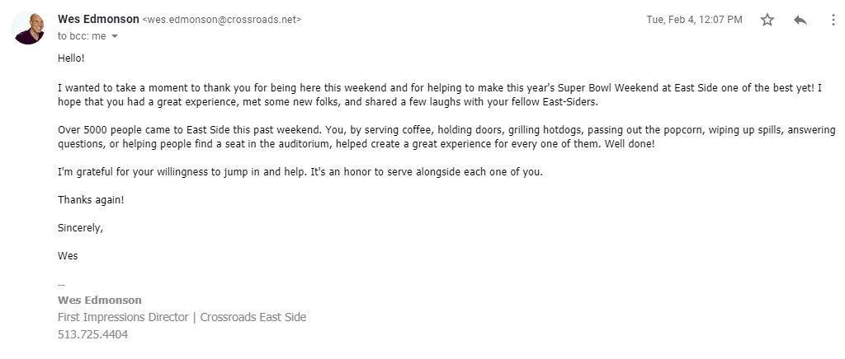Viewport: 845px width, 359px height.
Task: Click the sender name Wes Edmonson in header
Action: 97,19
